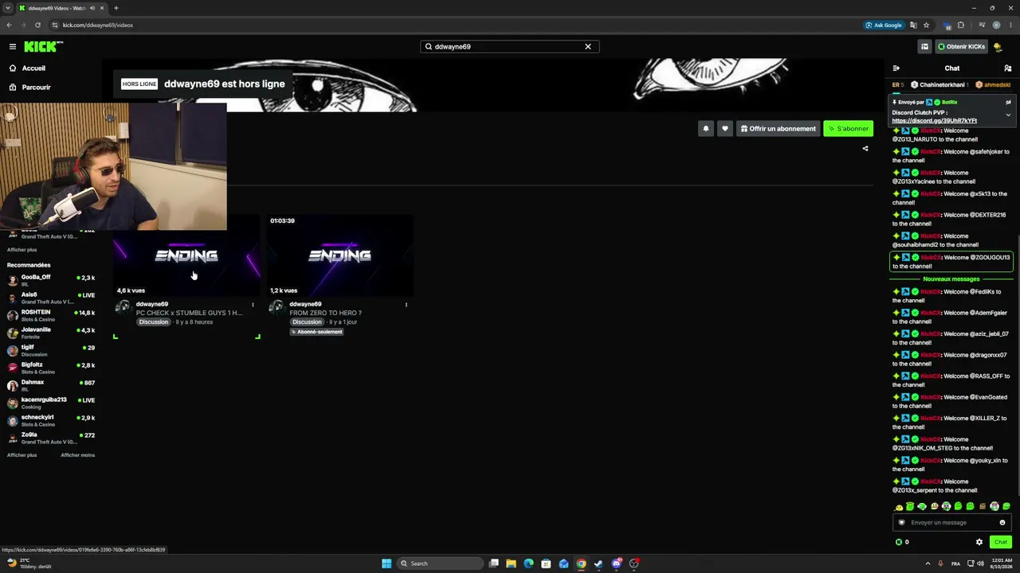Open recommended channel Jolavanille
This screenshot has width=1020, height=573.
51,332
